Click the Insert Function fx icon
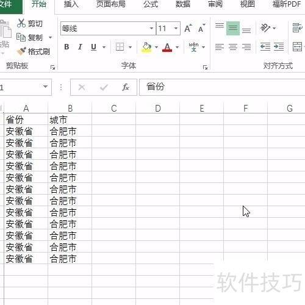 (126, 87)
